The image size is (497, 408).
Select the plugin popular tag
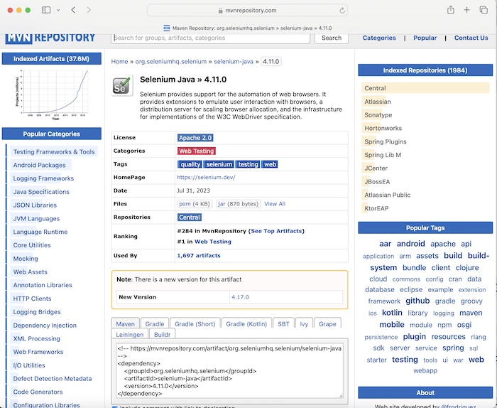coord(414,336)
